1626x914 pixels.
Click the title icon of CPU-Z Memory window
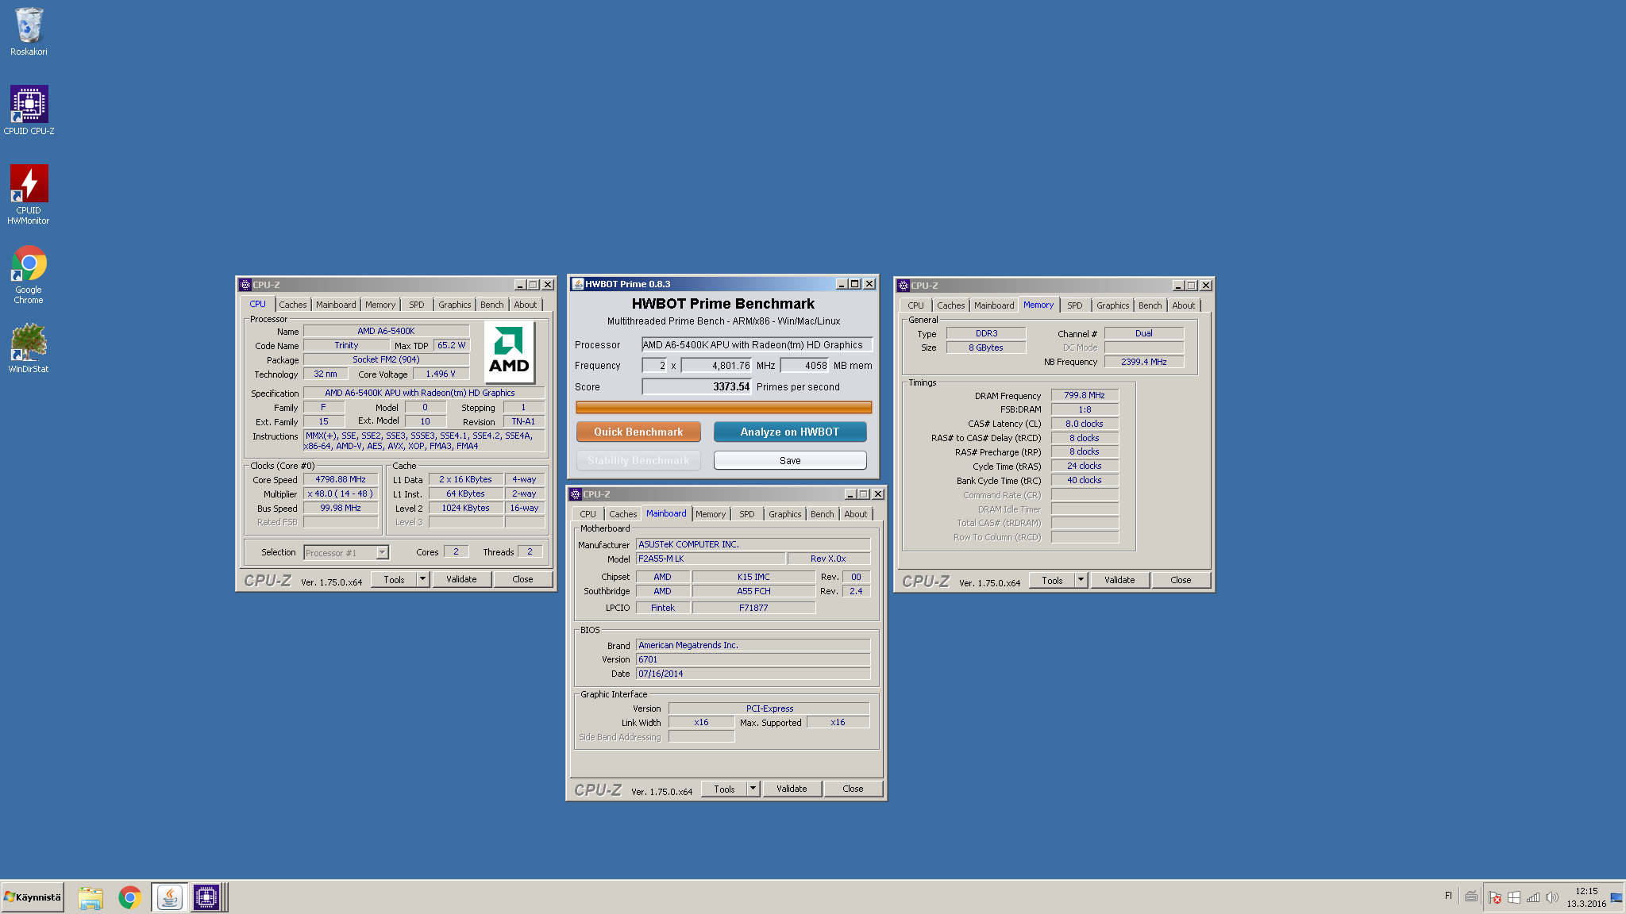coord(904,286)
